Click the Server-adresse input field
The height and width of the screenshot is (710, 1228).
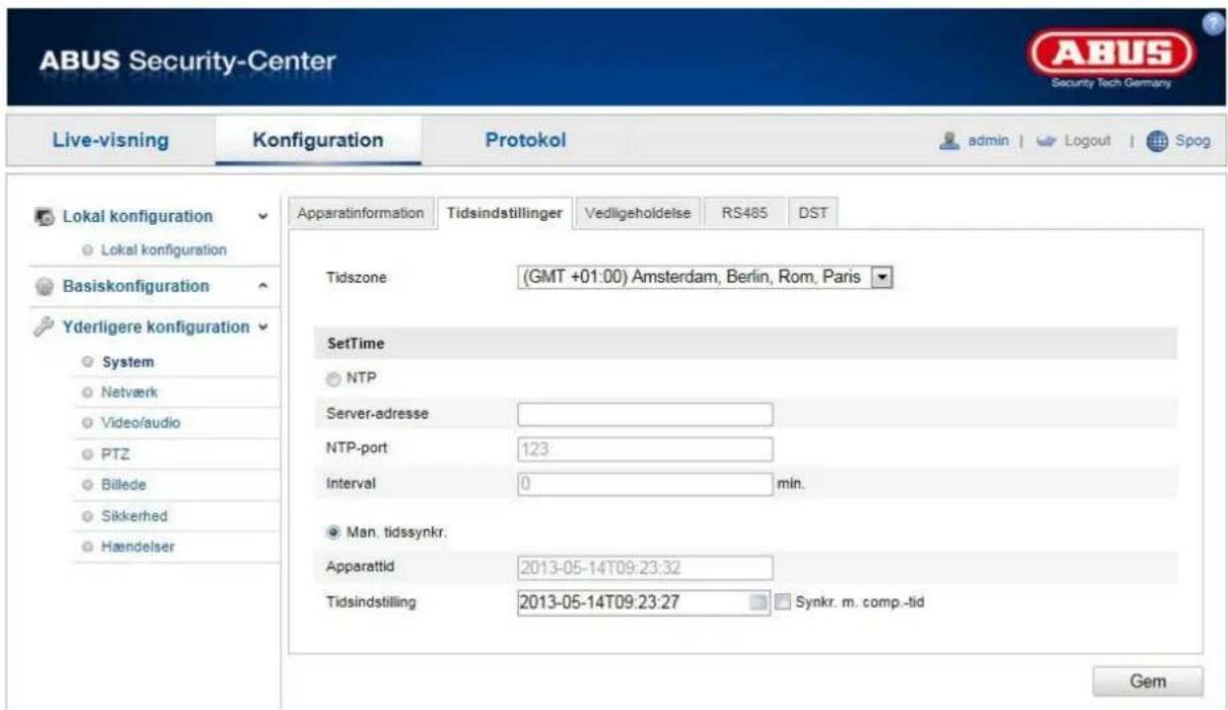click(x=645, y=414)
